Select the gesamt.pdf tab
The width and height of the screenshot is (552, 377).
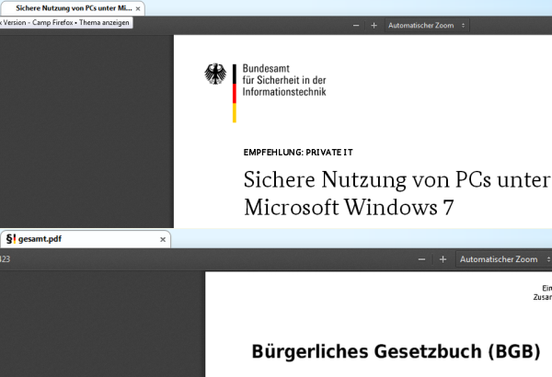86,239
